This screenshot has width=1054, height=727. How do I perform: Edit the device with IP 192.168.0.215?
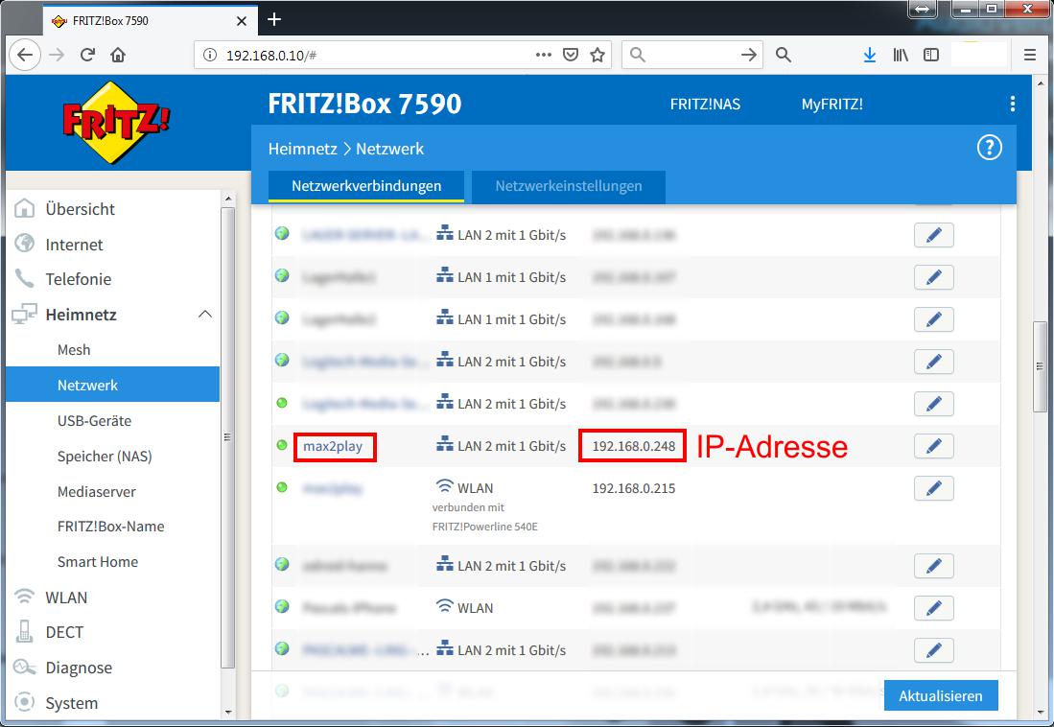coord(934,488)
